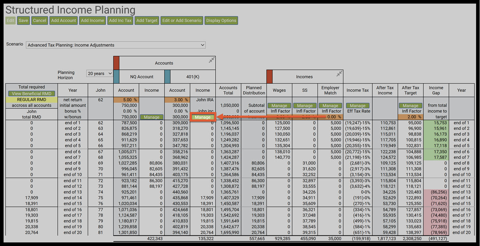Select final NQ account value 1,301,850
This screenshot has width=480, height=246.
128,232
